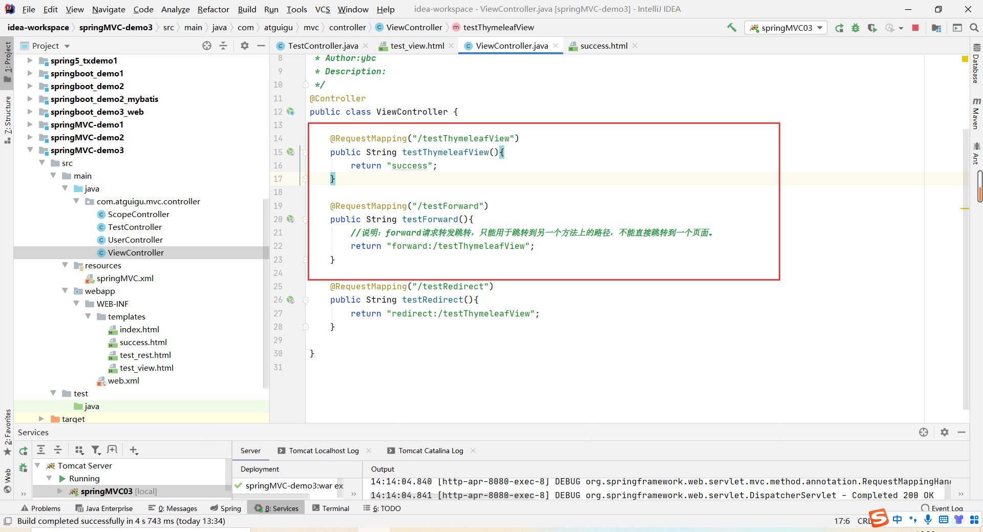
Task: Open Run Anything icon in toolbar
Action: point(957,28)
